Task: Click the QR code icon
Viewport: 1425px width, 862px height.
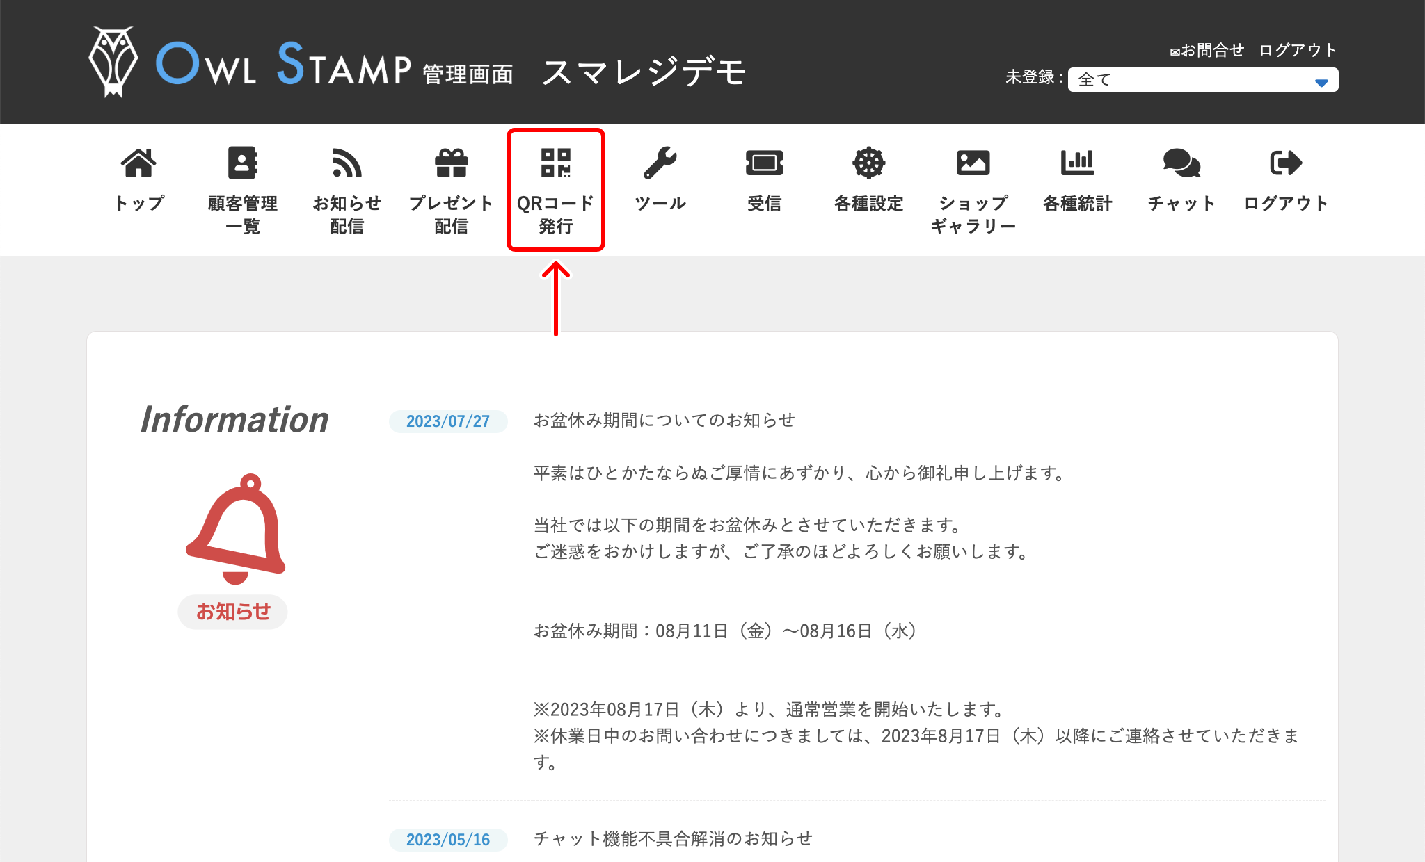Action: [556, 163]
